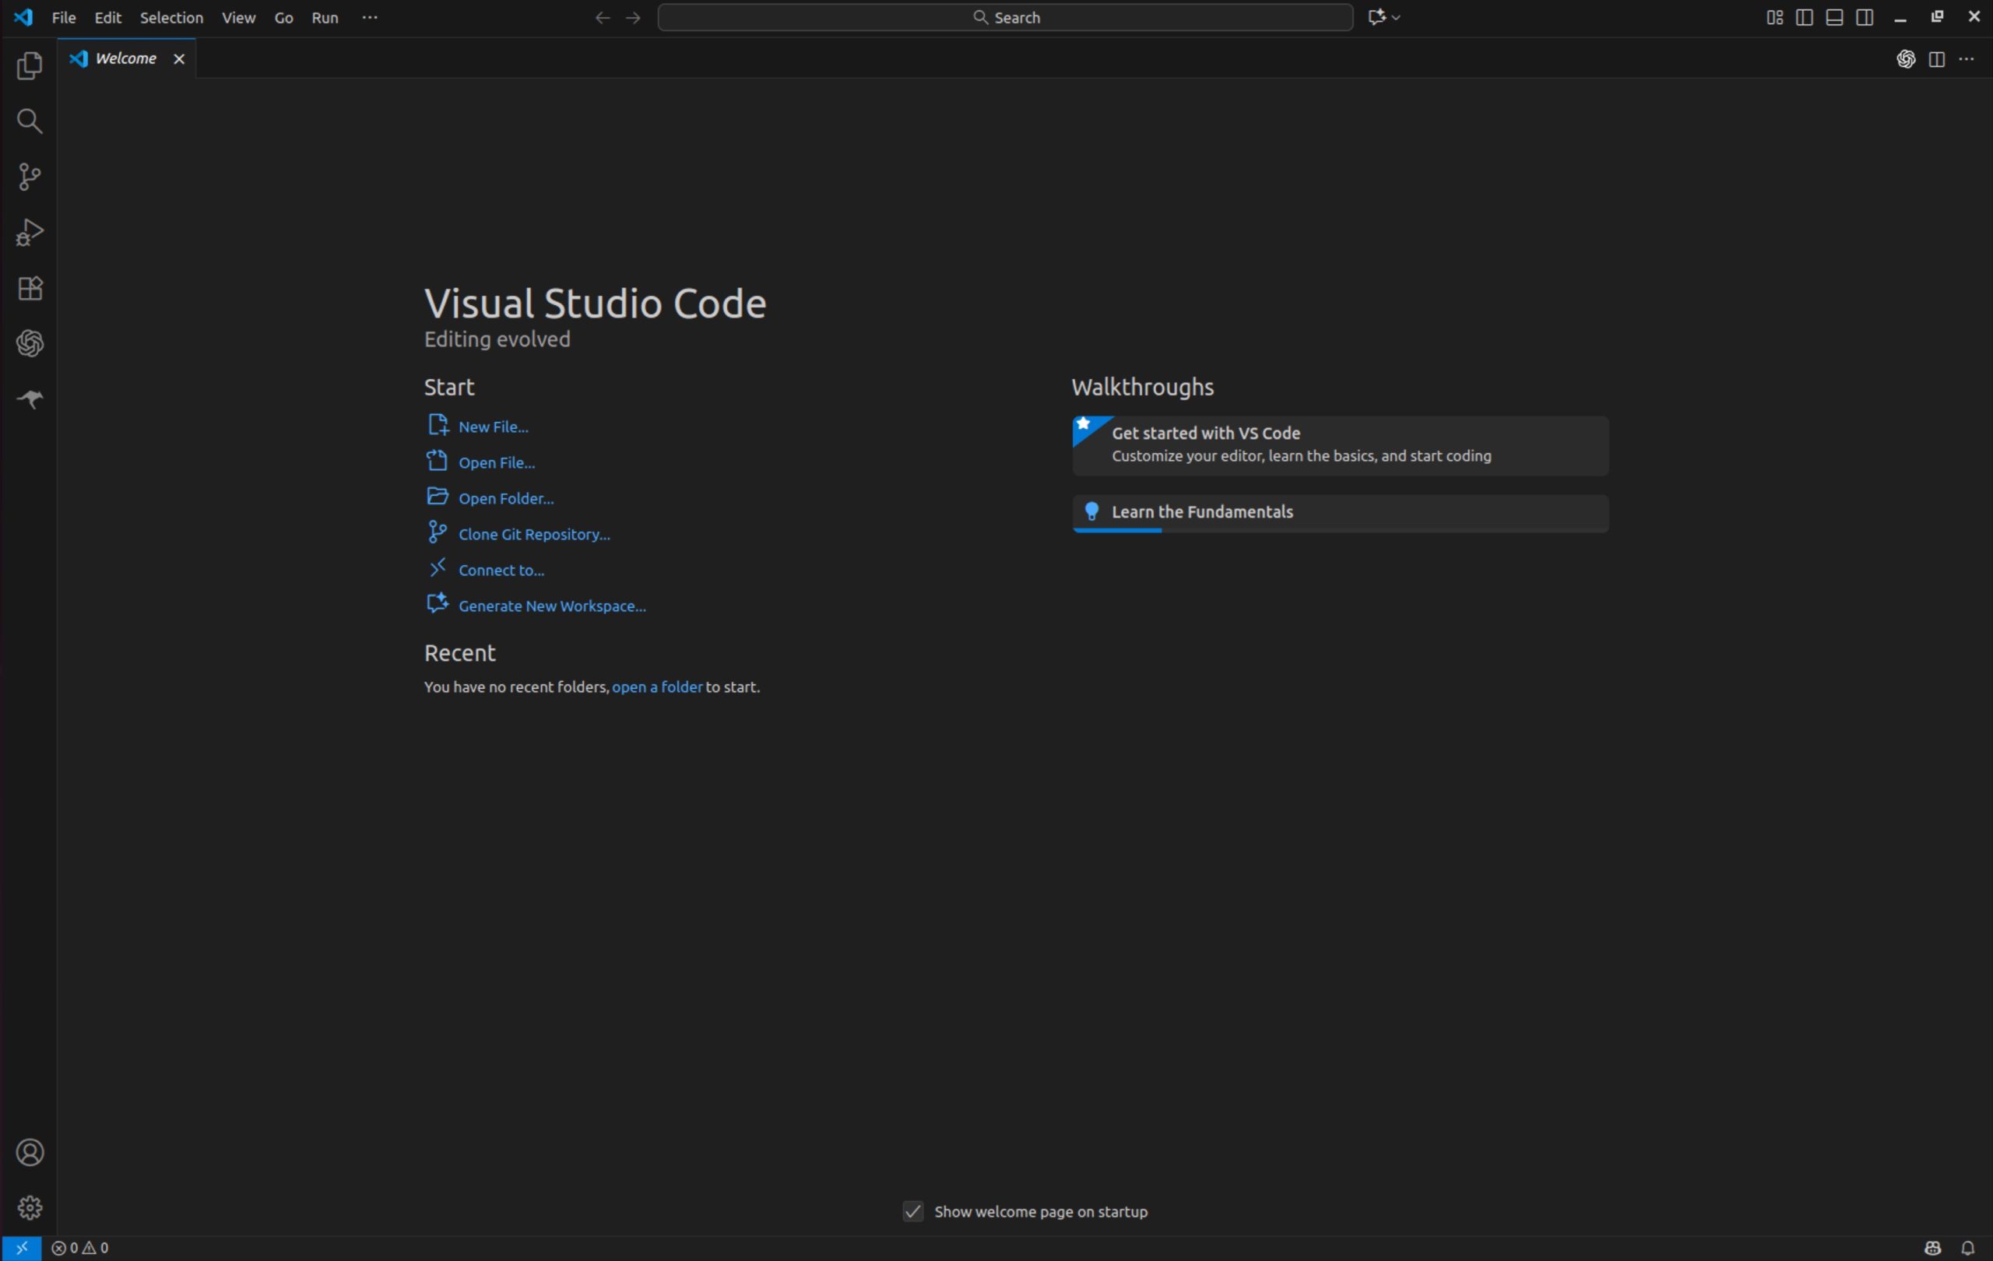Image resolution: width=1993 pixels, height=1261 pixels.
Task: Uncheck Show welcome page on startup
Action: pos(912,1211)
